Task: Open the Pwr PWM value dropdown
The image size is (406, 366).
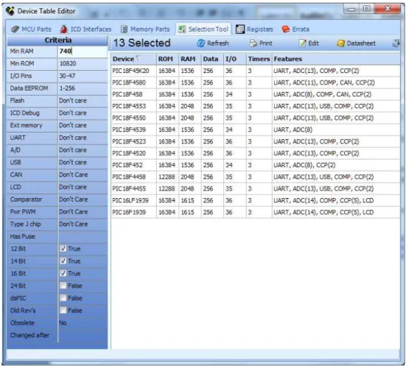Action: (83, 212)
